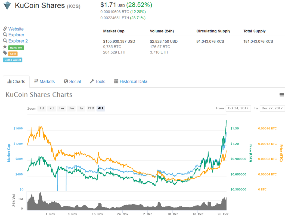Click the calendar icon beside Historical Data

click(116, 81)
